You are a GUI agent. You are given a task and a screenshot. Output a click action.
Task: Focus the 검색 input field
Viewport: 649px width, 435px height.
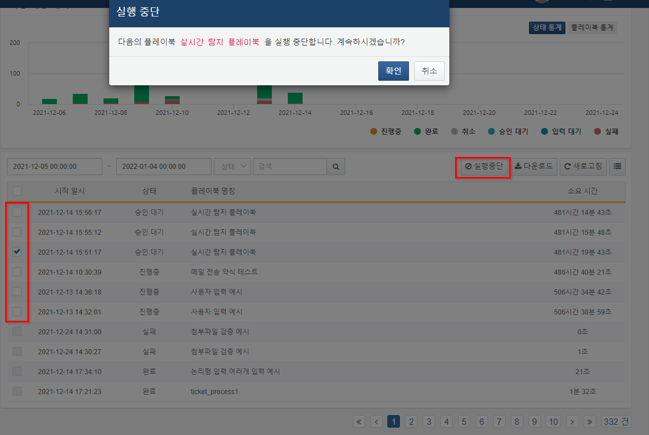290,167
